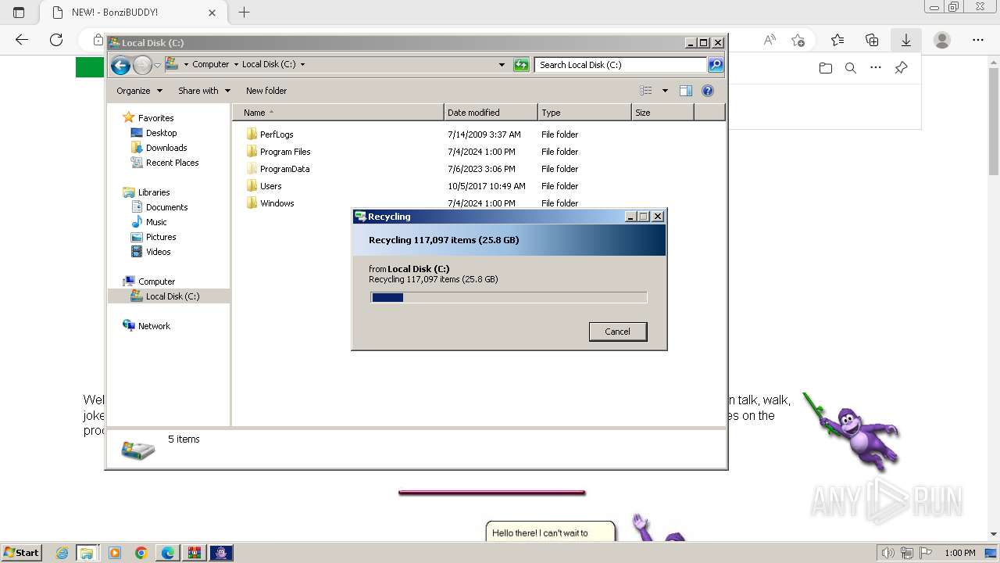This screenshot has width=1000, height=563.
Task: Toggle the Explorer preview pane icon
Action: (x=686, y=91)
